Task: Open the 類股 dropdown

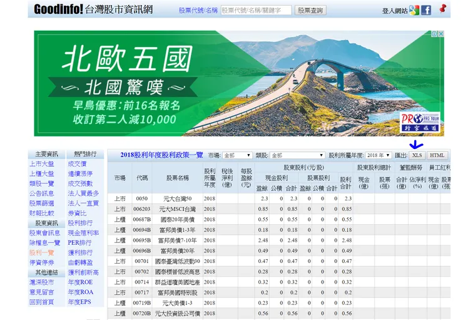Action: [297, 155]
